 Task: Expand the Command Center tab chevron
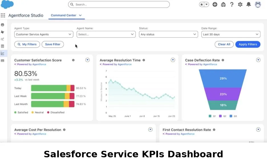pyautogui.click(x=80, y=15)
